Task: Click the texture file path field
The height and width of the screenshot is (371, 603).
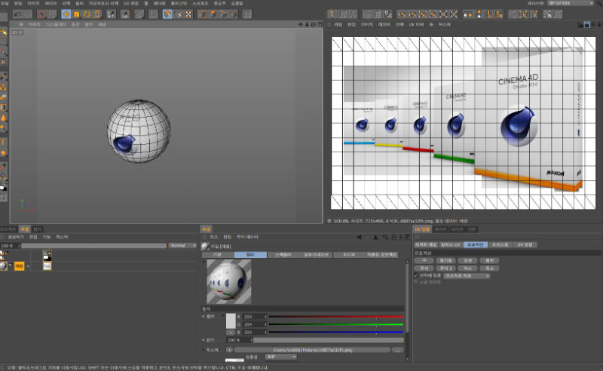Action: click(x=312, y=350)
